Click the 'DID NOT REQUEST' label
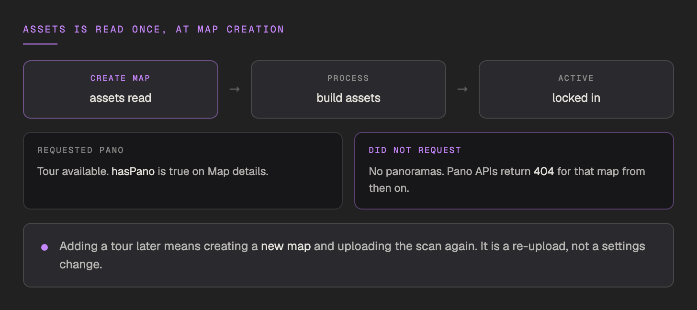 point(415,150)
